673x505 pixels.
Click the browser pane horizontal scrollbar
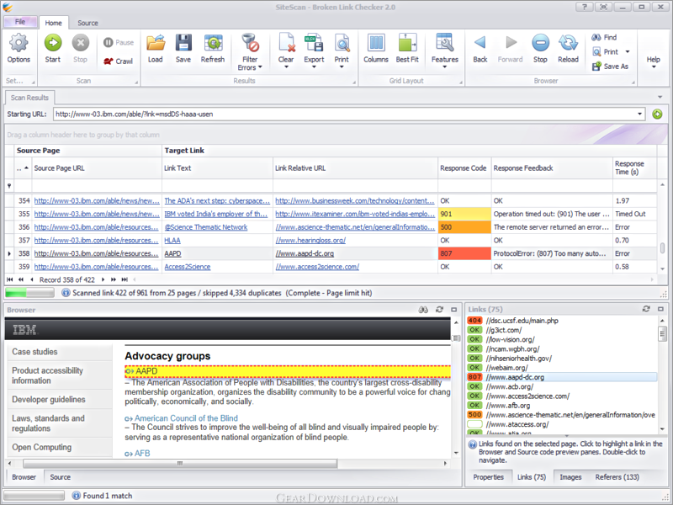pos(180,464)
